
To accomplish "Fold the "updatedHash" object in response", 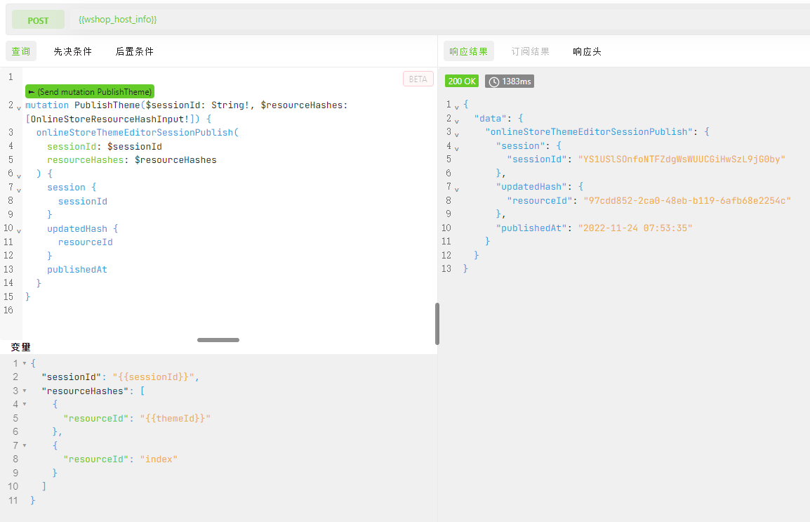I will [456, 190].
